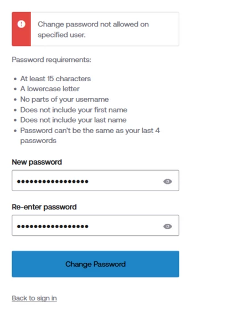
Task: Reveal the New password with eye icon
Action: point(168,181)
